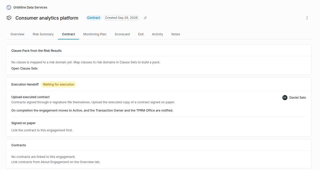Click the Daniel Sato assignee name

pos(298,98)
